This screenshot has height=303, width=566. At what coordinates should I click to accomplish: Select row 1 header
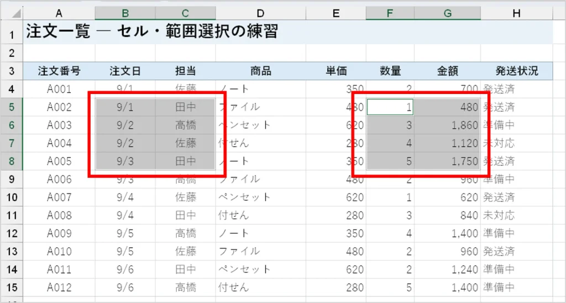(x=12, y=32)
